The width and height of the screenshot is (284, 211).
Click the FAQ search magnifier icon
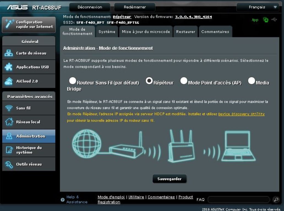click(x=276, y=199)
